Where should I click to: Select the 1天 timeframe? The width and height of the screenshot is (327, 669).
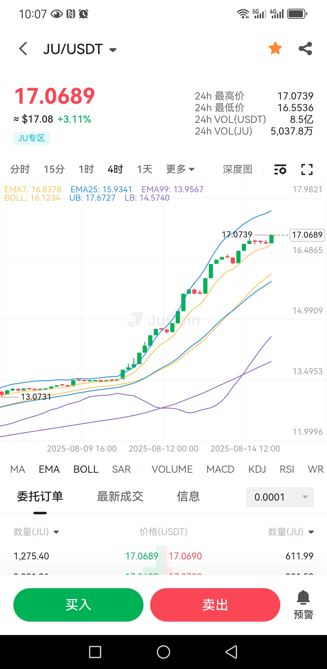tap(145, 169)
